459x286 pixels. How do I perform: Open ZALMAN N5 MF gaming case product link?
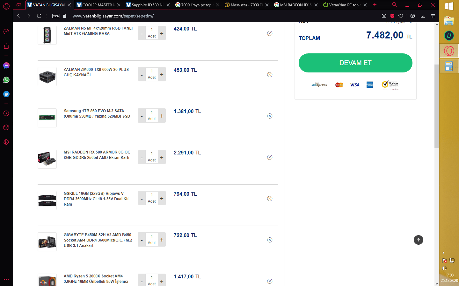tap(98, 31)
